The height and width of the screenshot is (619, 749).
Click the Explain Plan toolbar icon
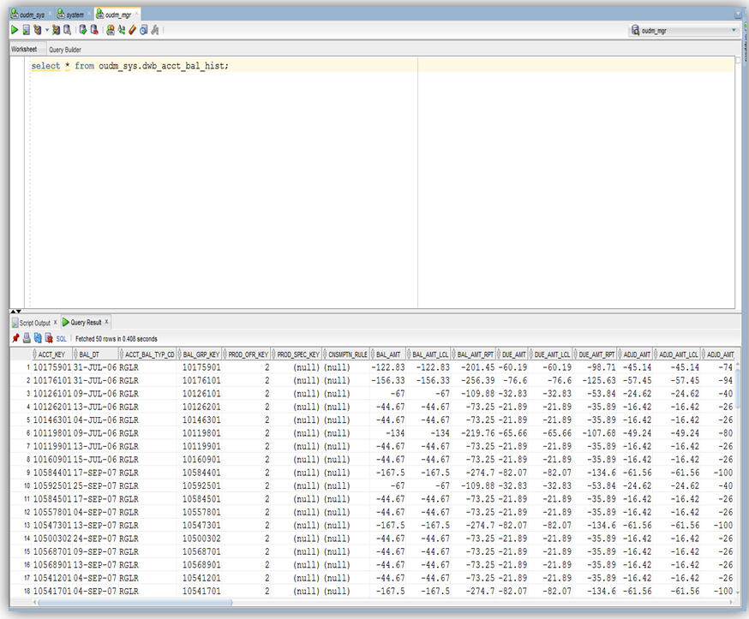tap(37, 30)
